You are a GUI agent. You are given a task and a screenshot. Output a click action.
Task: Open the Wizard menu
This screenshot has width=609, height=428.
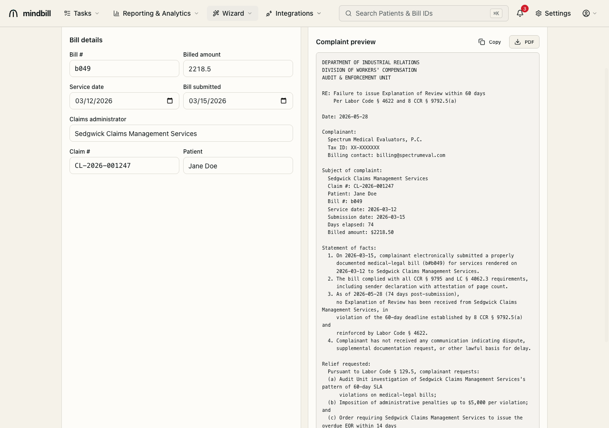point(233,13)
